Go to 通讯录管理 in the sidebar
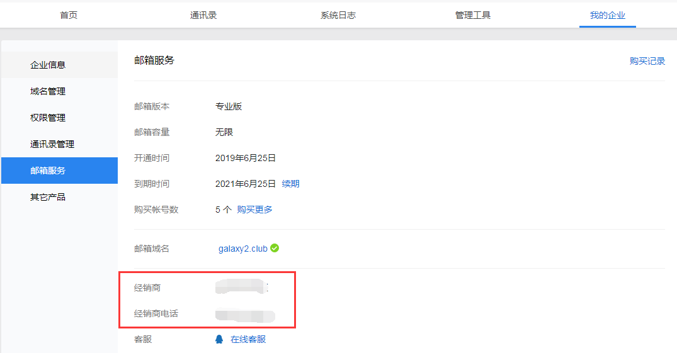Screen dimensions: 677x353 click(52, 144)
